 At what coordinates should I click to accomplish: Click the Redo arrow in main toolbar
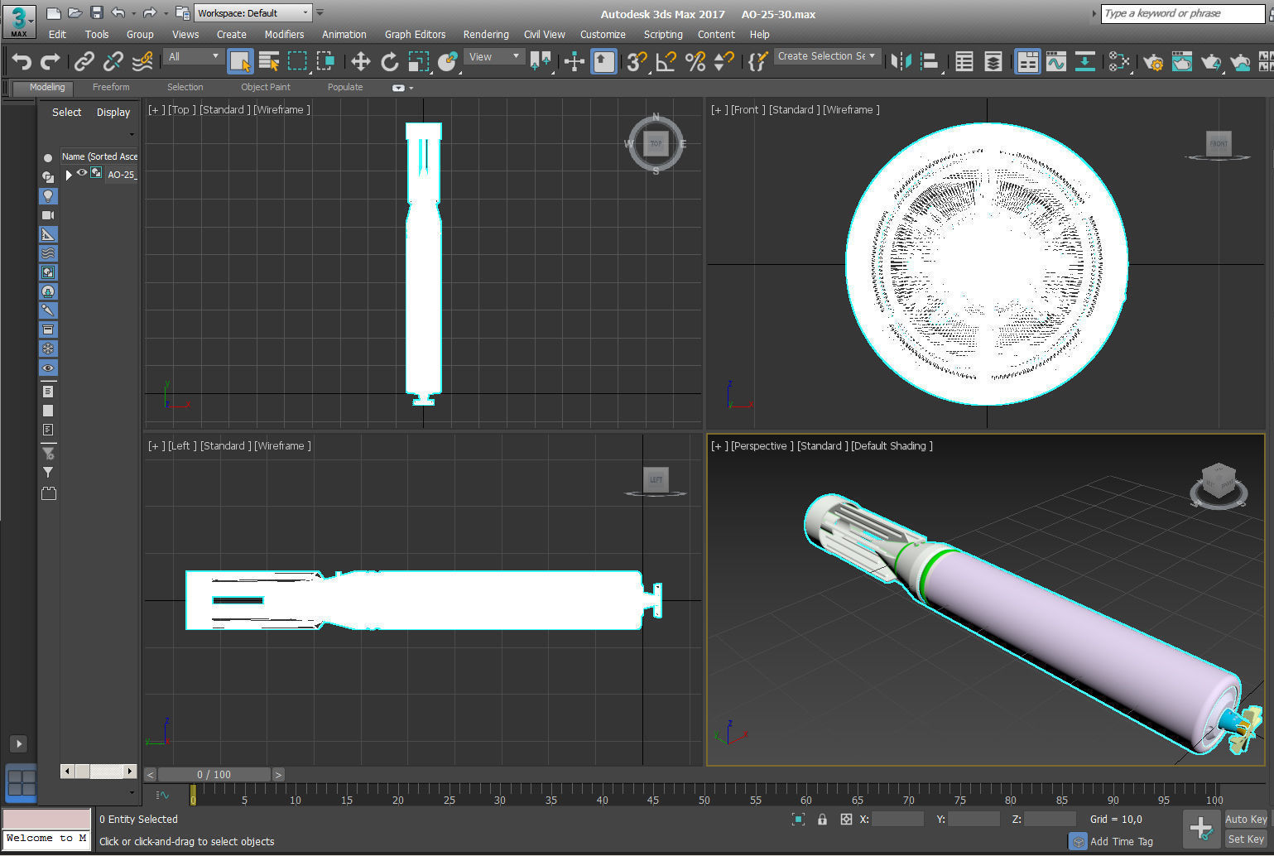50,61
